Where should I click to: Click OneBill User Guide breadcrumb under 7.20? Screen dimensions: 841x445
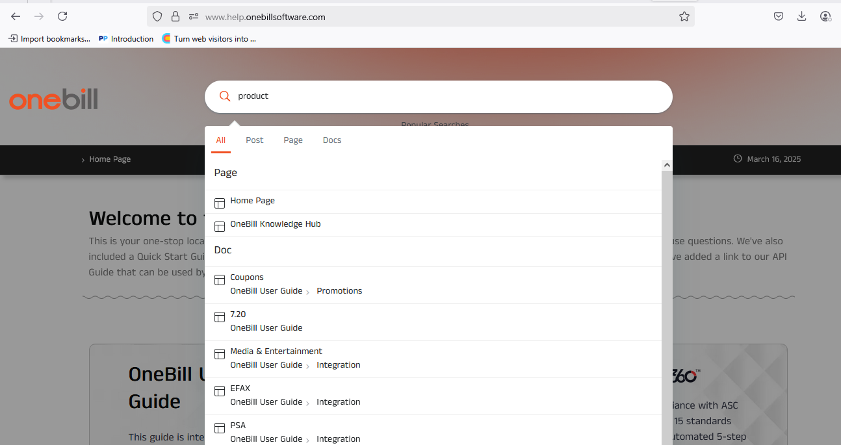[266, 328]
